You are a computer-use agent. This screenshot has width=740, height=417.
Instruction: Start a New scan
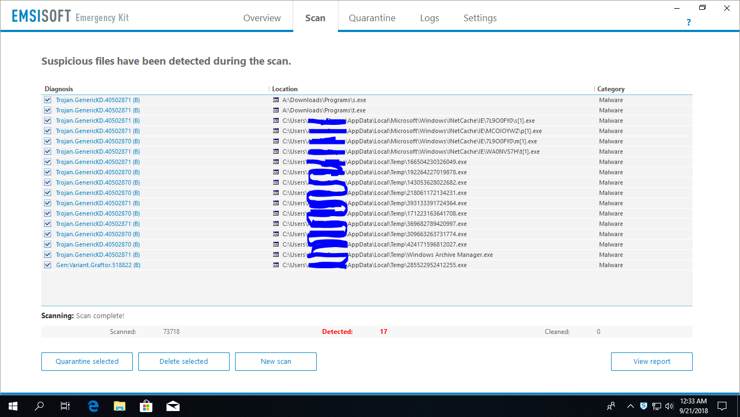pyautogui.click(x=276, y=362)
